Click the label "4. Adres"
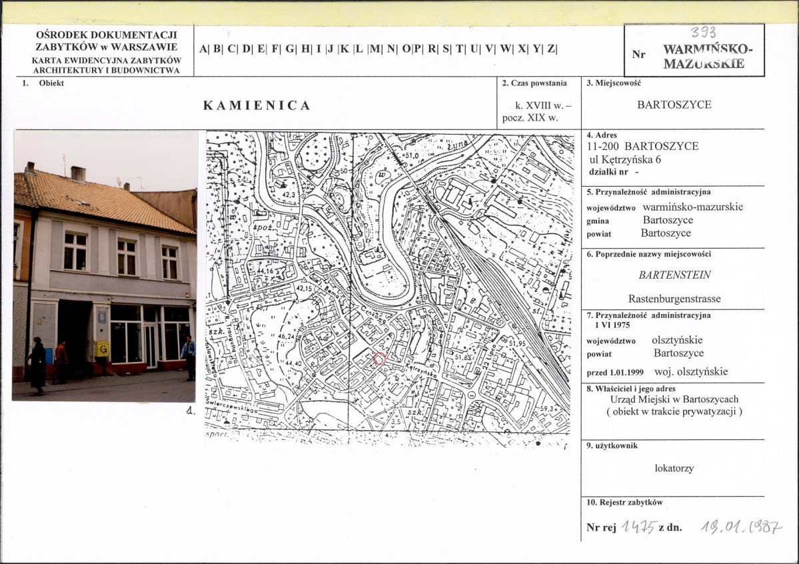 coord(602,135)
